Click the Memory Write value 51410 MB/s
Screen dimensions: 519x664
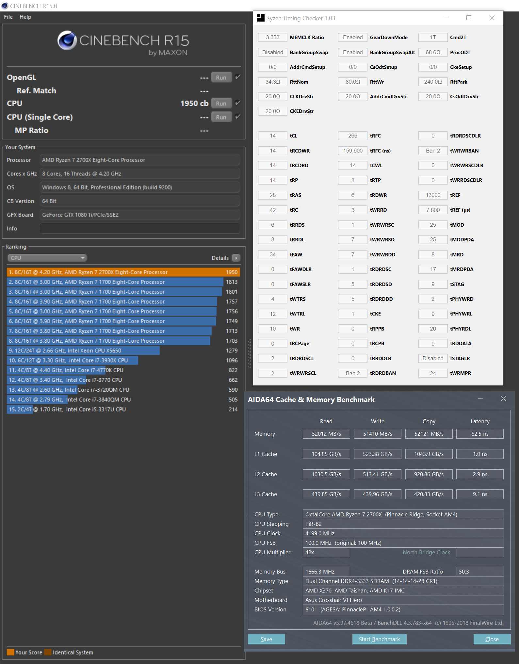[x=378, y=434]
